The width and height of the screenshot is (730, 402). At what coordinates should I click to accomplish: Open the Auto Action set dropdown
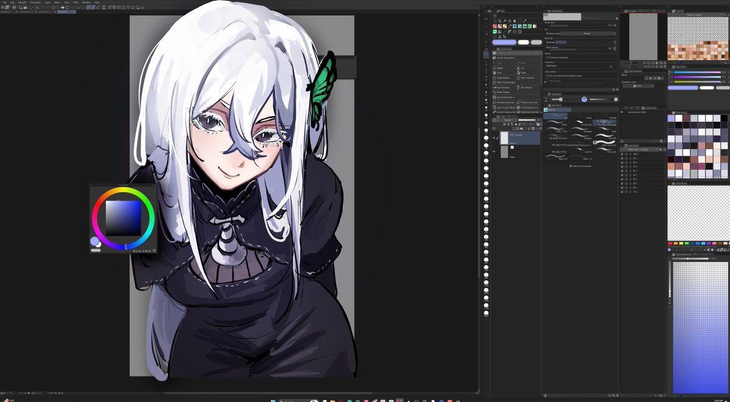click(639, 150)
